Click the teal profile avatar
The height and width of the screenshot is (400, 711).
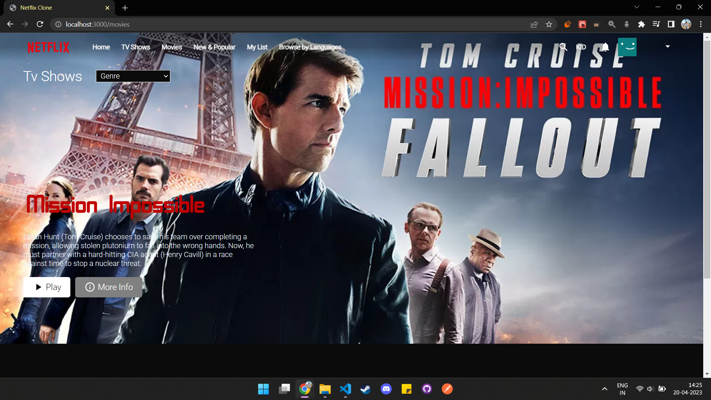click(x=627, y=47)
